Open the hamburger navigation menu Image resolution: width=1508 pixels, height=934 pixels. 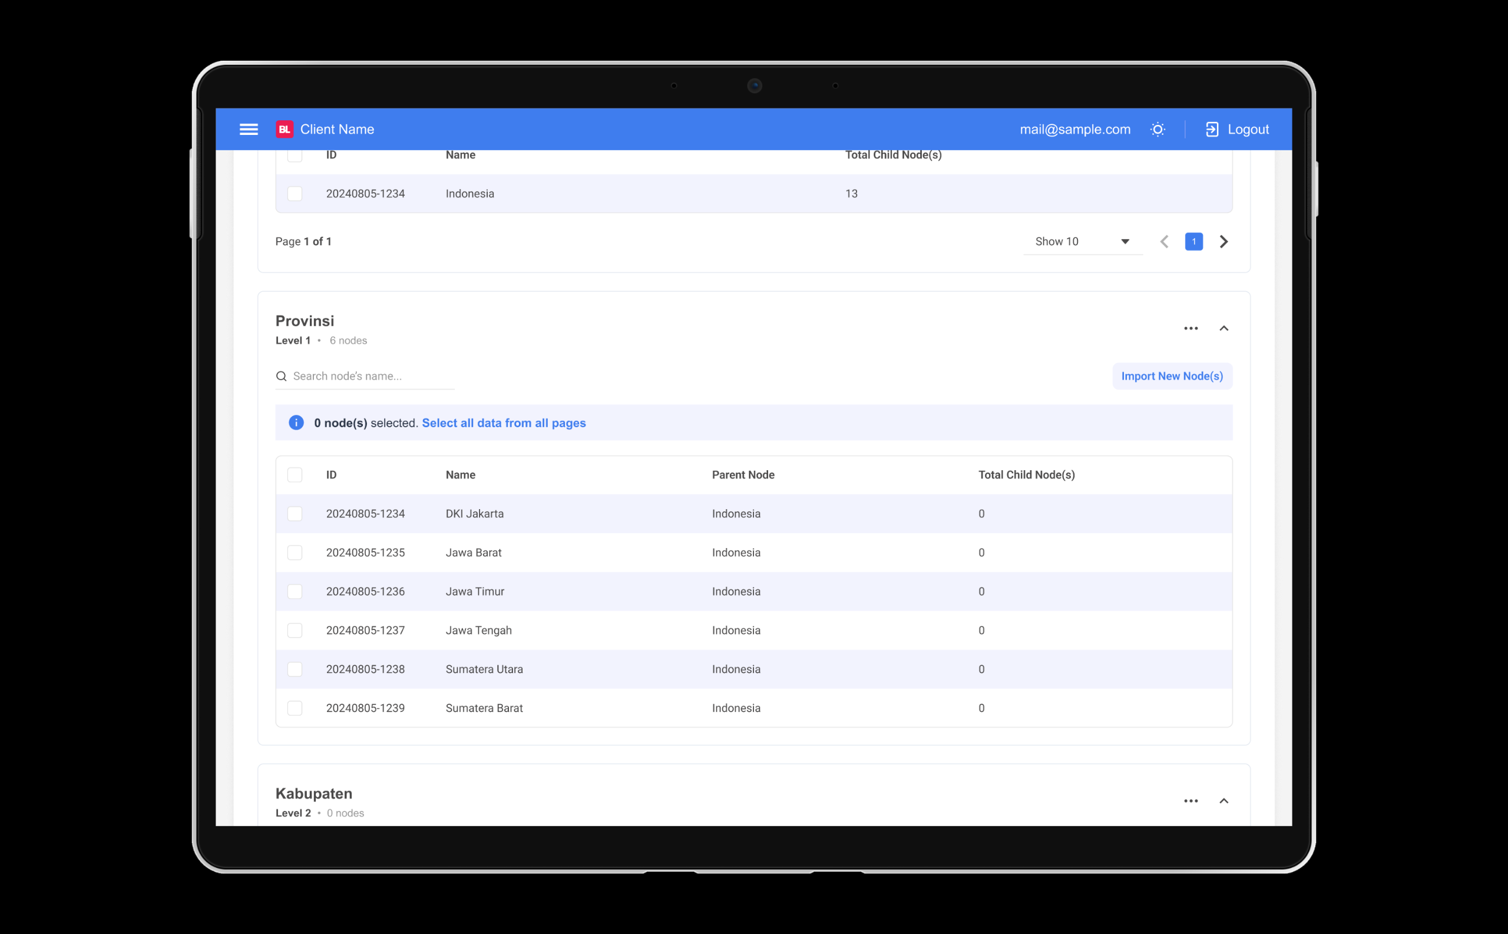pos(249,129)
